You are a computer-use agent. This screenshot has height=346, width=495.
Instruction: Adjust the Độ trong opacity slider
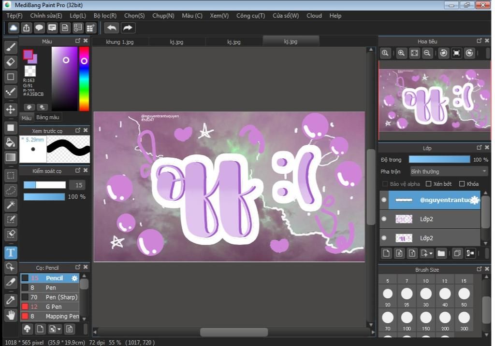coord(439,159)
